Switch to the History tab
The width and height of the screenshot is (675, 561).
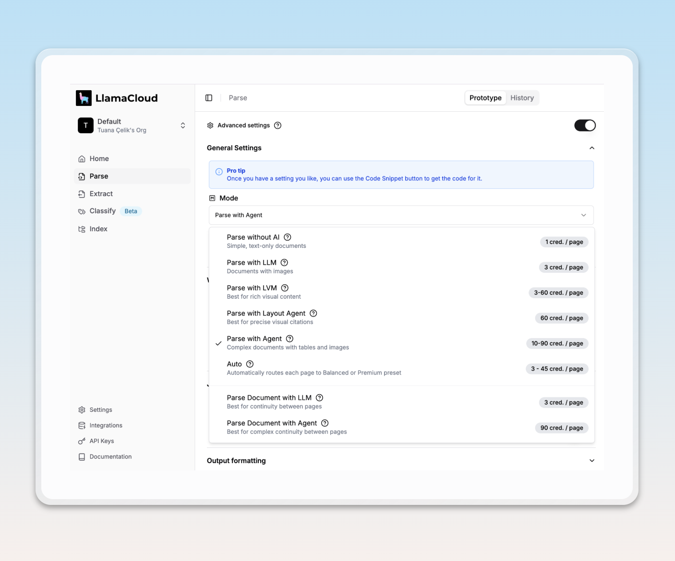522,98
